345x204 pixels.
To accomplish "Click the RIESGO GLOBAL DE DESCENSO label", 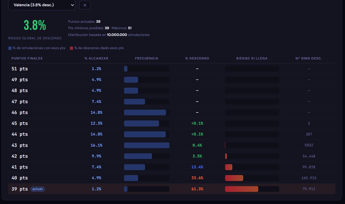I will 35,38.
